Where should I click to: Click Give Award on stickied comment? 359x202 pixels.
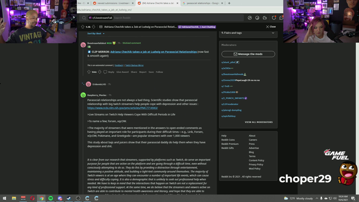122,72
